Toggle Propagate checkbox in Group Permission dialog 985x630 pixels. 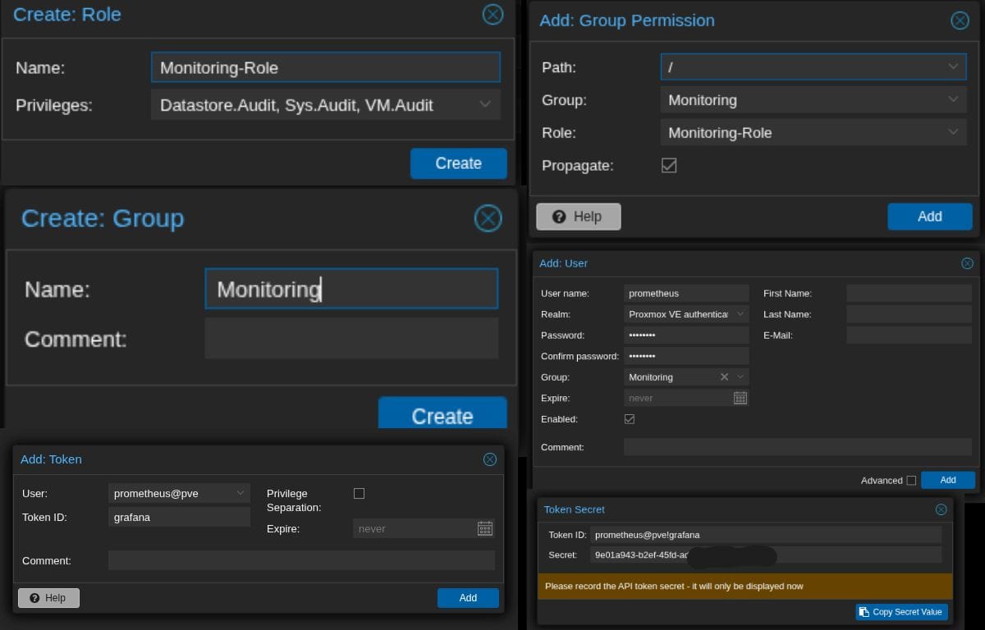point(669,165)
